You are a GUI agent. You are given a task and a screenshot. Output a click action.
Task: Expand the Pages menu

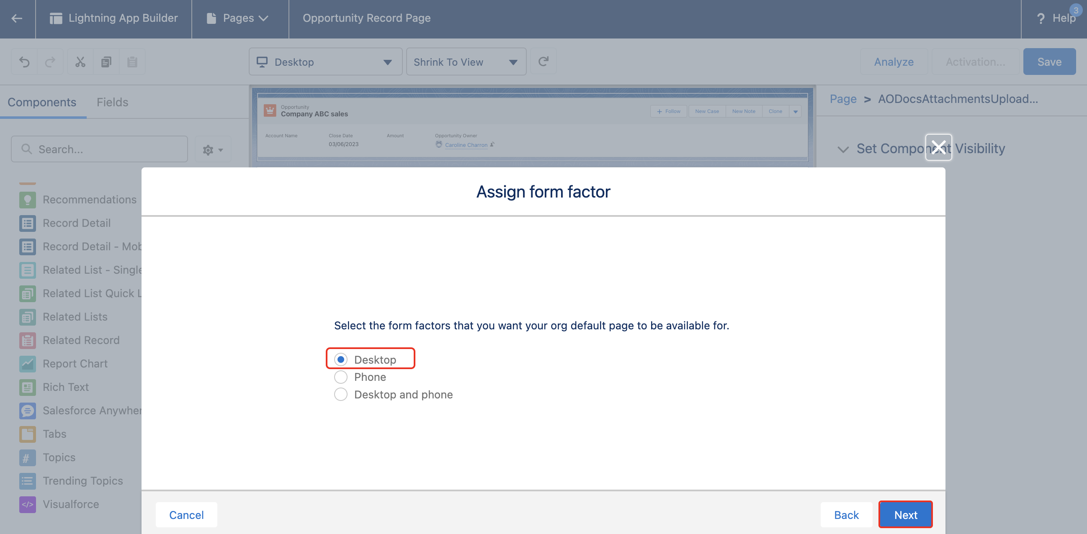238,18
